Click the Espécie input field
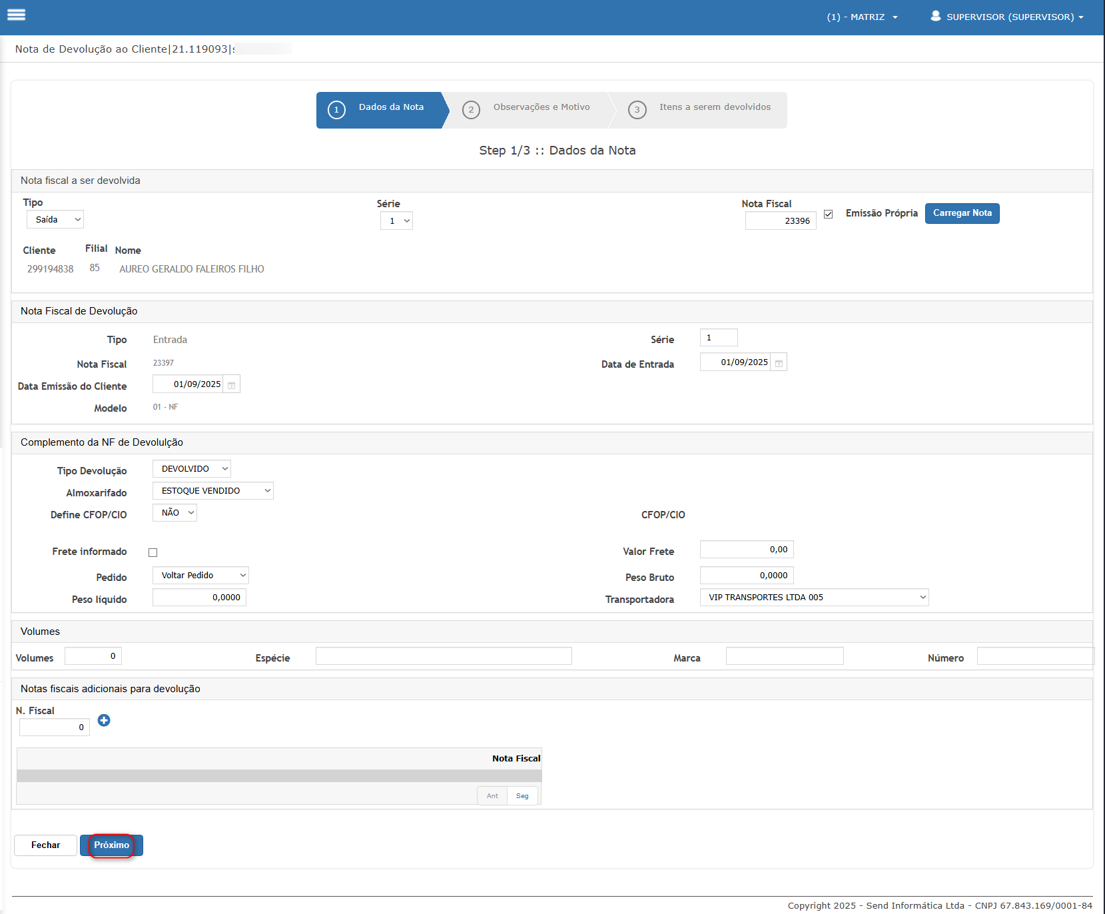Screen dimensions: 1105x914 pos(443,656)
